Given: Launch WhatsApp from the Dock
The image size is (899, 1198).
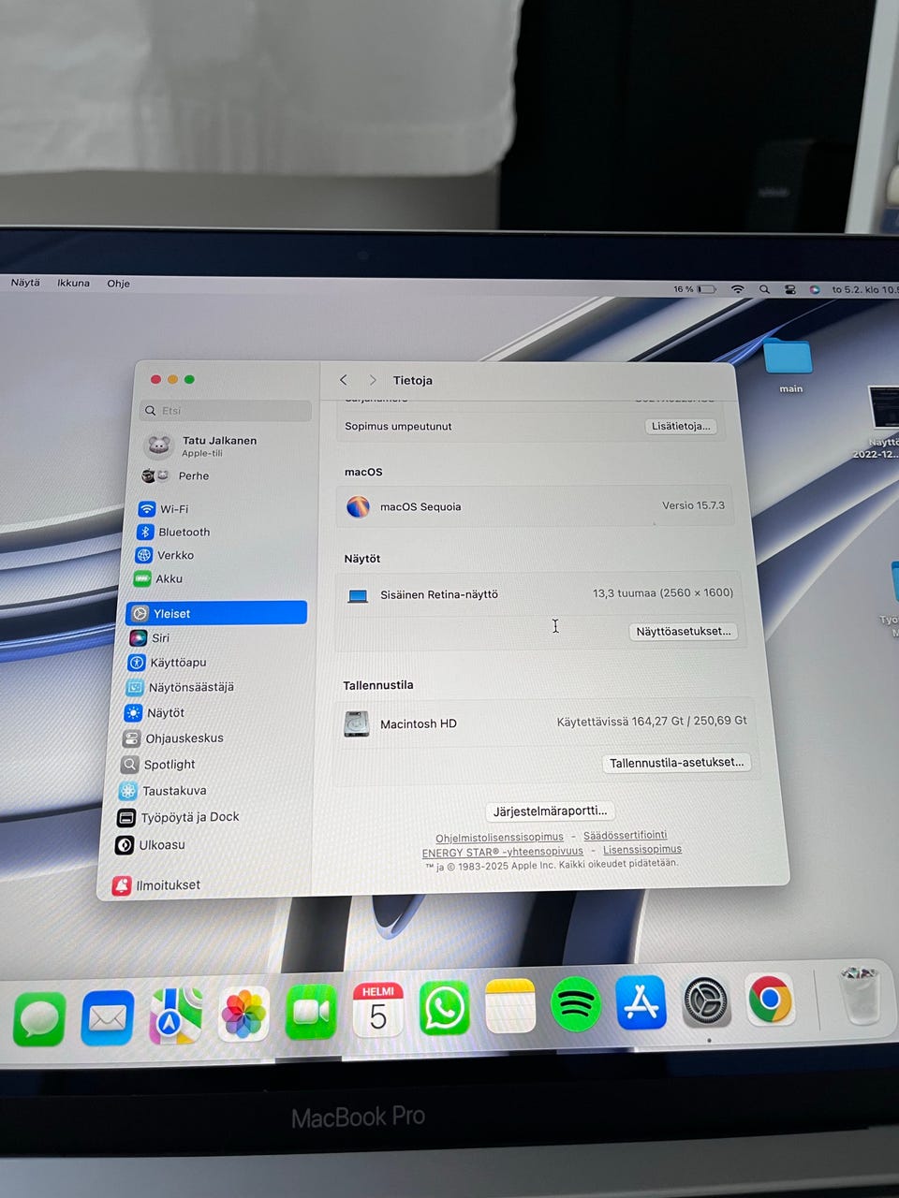Looking at the screenshot, I should (x=444, y=1008).
